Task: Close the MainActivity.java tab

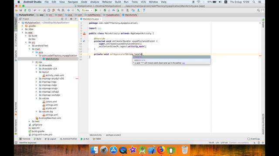Action: (x=100, y=19)
